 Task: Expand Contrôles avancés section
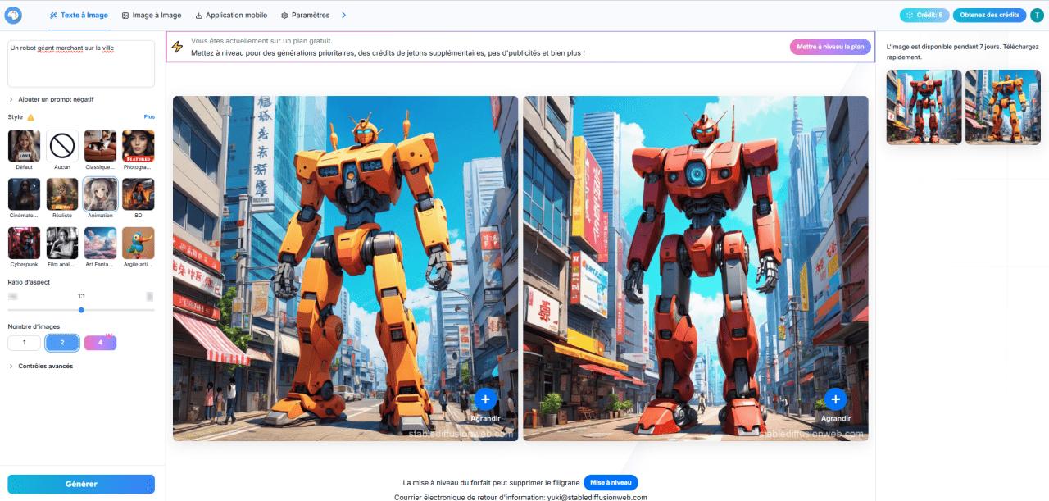(41, 366)
